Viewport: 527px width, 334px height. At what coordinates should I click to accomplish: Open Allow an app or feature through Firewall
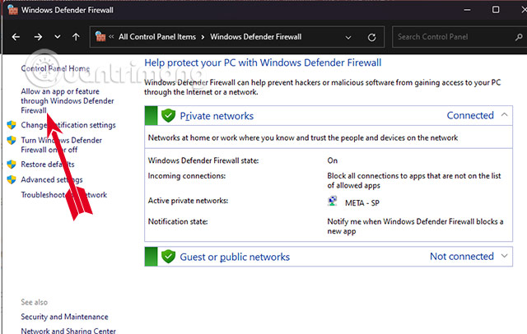pyautogui.click(x=68, y=100)
